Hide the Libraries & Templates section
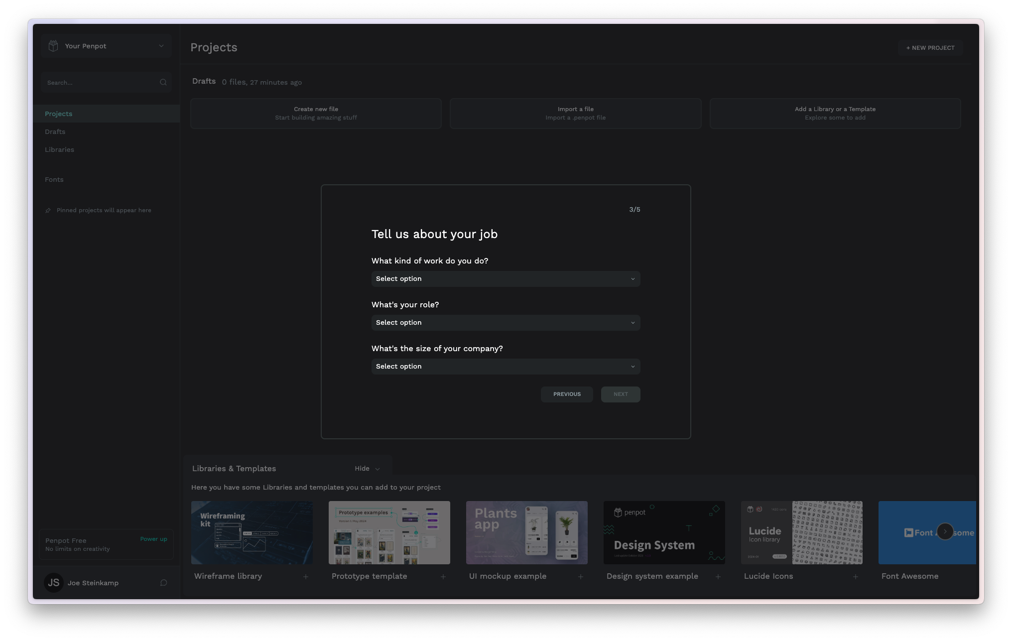 tap(367, 469)
